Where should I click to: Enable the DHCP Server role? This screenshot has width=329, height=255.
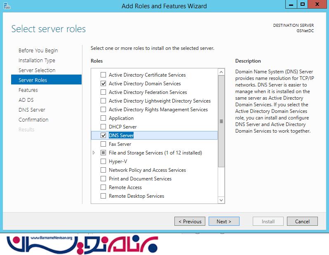[103, 127]
